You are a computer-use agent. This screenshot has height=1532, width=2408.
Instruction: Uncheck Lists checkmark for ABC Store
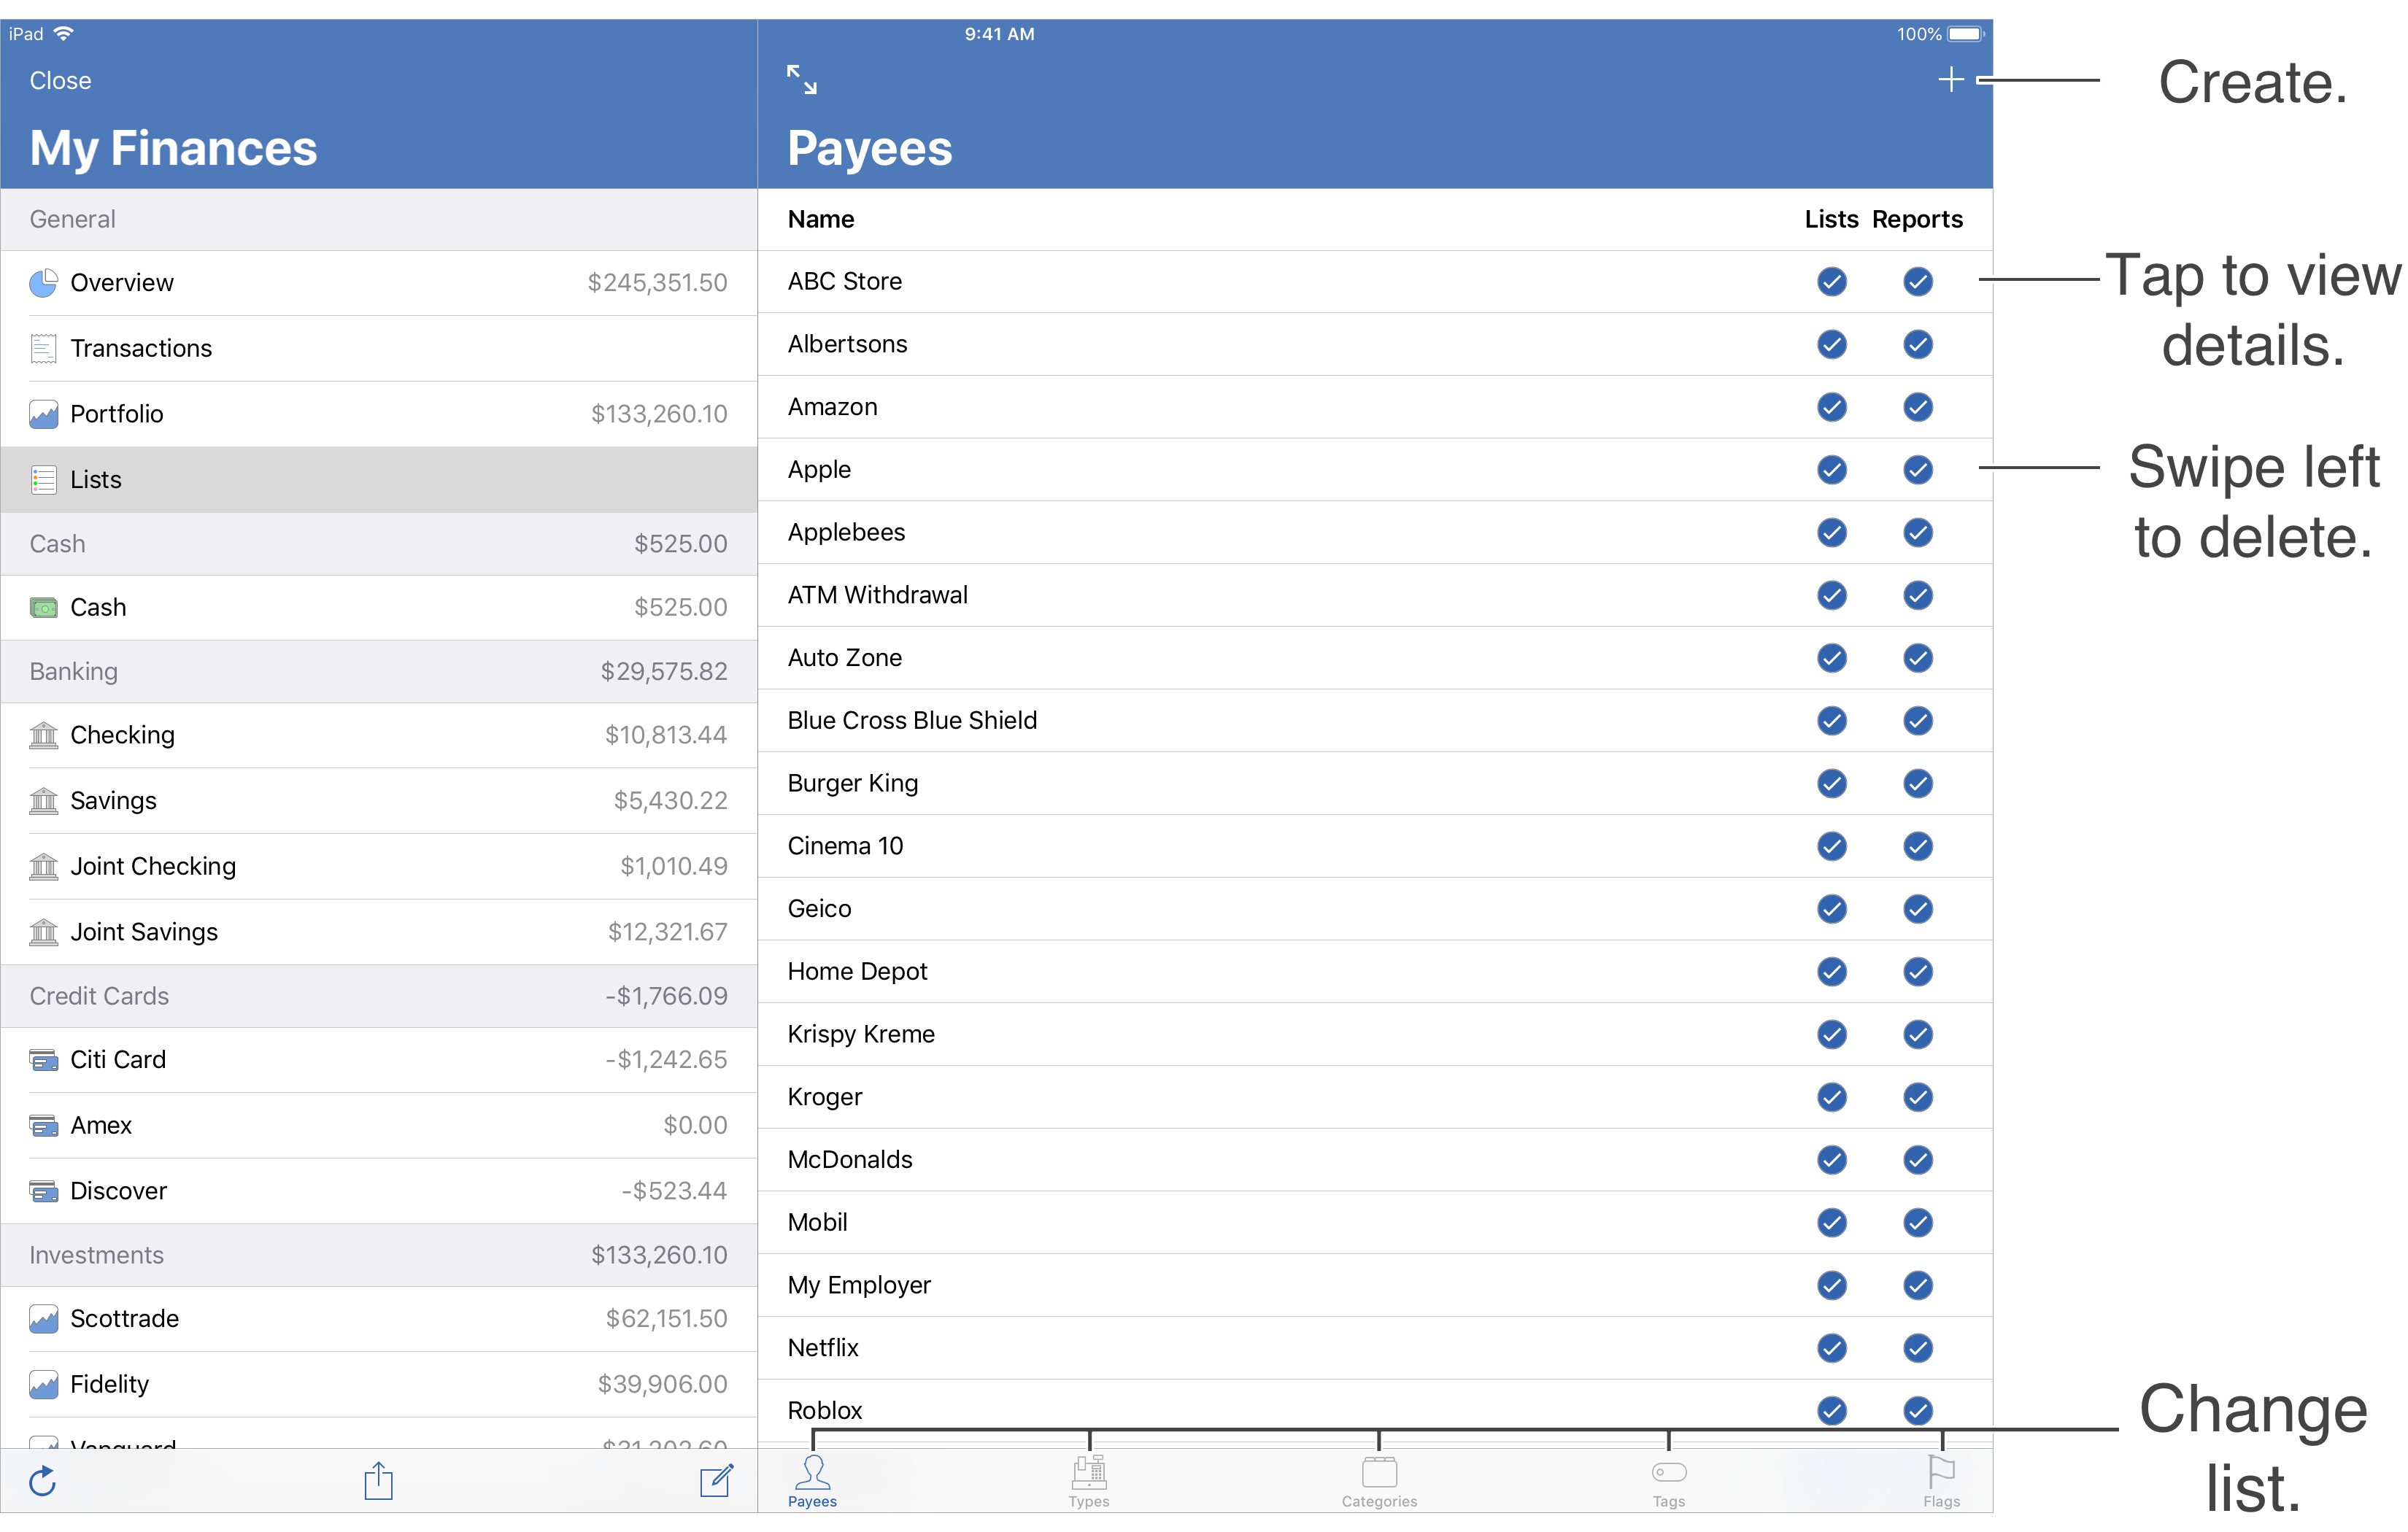click(1831, 282)
